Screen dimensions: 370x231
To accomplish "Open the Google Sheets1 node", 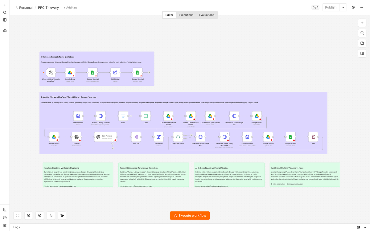I will [x=92, y=73].
